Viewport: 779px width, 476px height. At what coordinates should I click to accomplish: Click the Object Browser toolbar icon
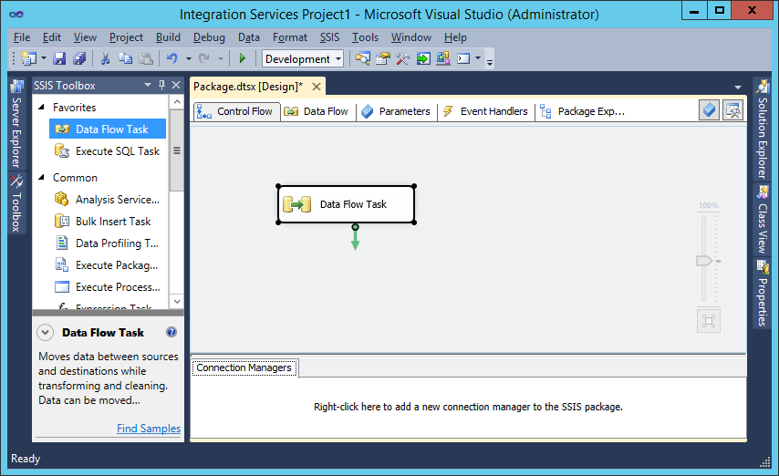(x=443, y=58)
